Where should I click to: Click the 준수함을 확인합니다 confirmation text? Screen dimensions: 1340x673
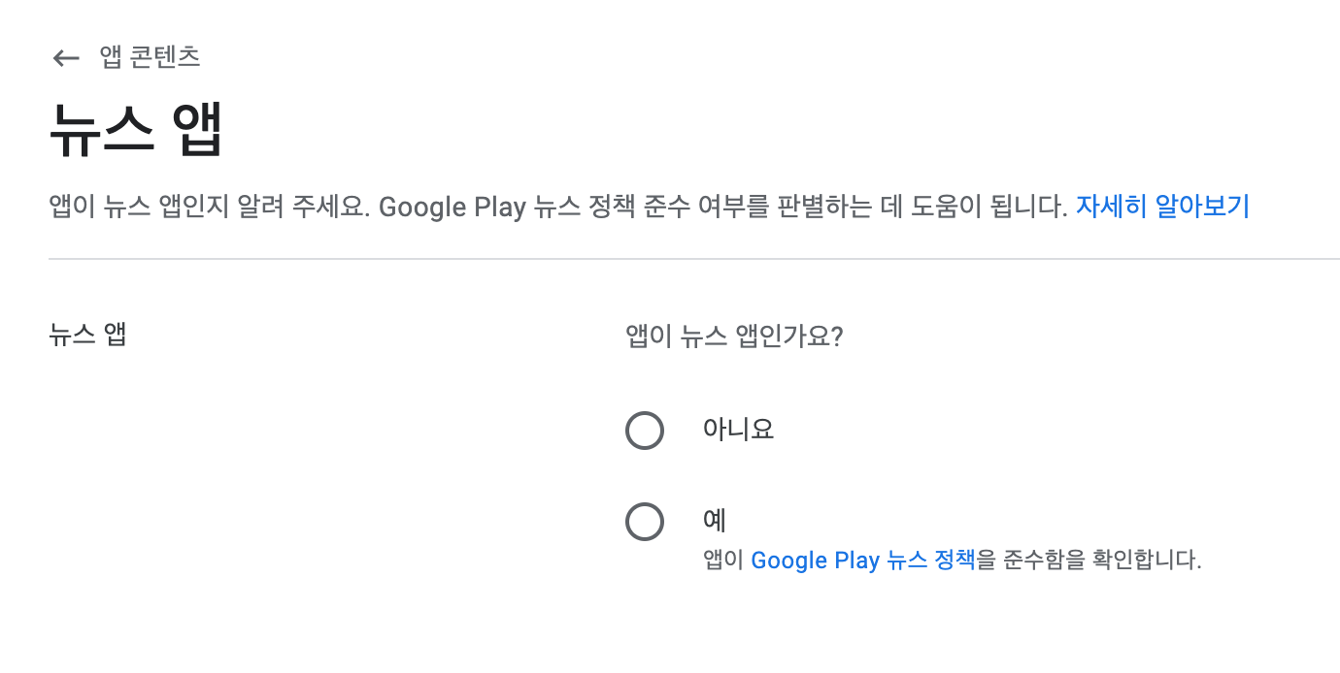coord(1089,561)
